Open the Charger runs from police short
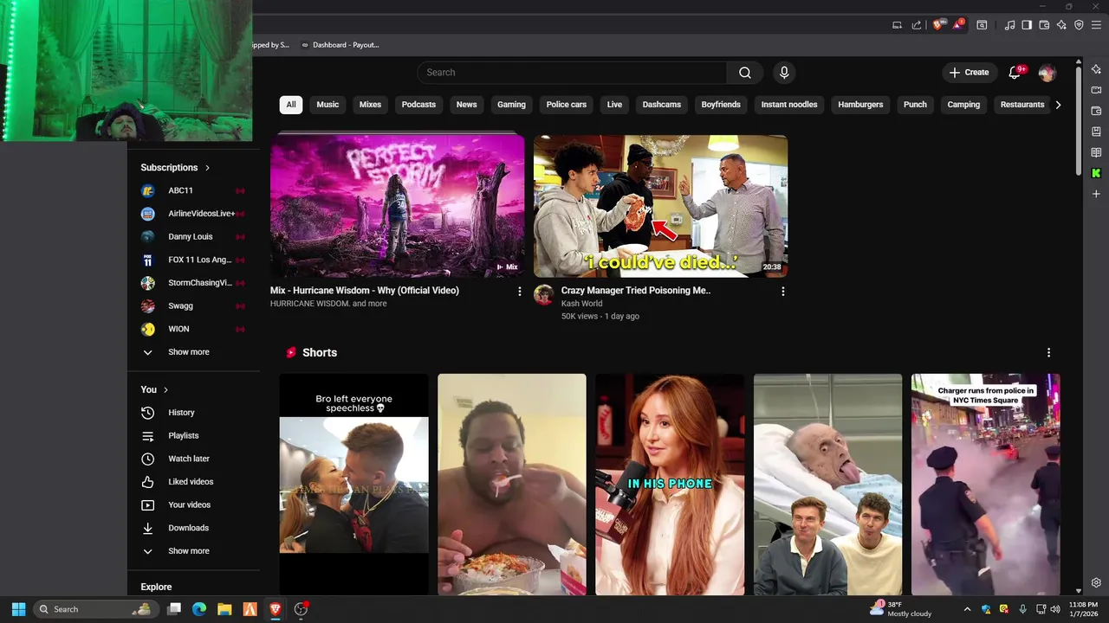 pyautogui.click(x=985, y=484)
